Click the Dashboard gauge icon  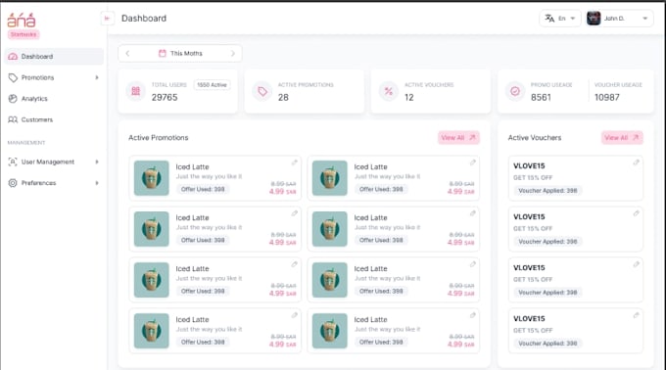(13, 57)
